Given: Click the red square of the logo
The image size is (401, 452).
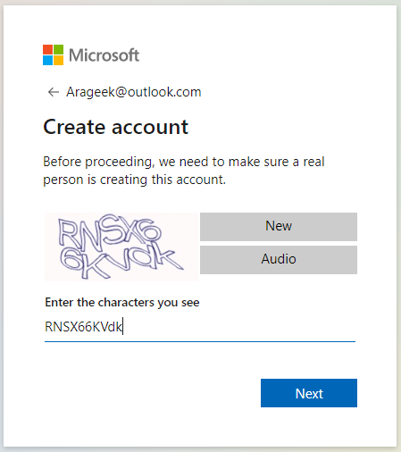Looking at the screenshot, I should coord(47,49).
